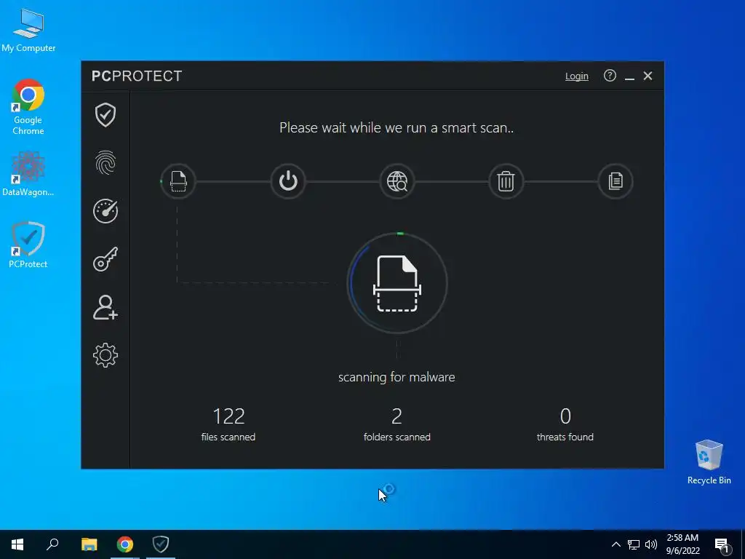Click the PCPROTECT title logo
This screenshot has width=745, height=559.
137,76
